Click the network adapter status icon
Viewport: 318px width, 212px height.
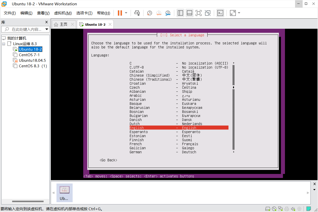point(280,209)
